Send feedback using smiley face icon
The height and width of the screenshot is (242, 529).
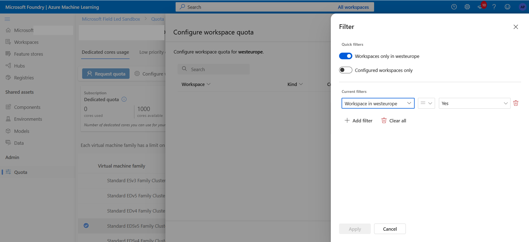pyautogui.click(x=507, y=7)
